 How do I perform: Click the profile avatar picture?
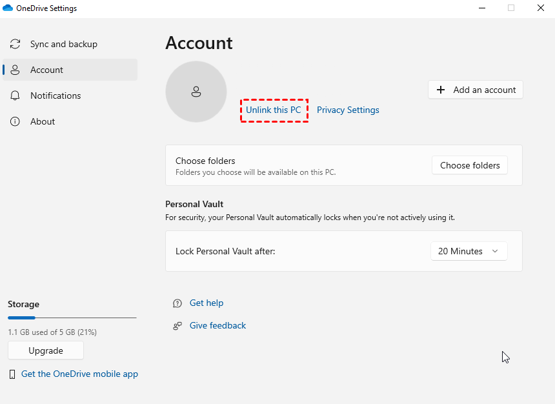196,92
